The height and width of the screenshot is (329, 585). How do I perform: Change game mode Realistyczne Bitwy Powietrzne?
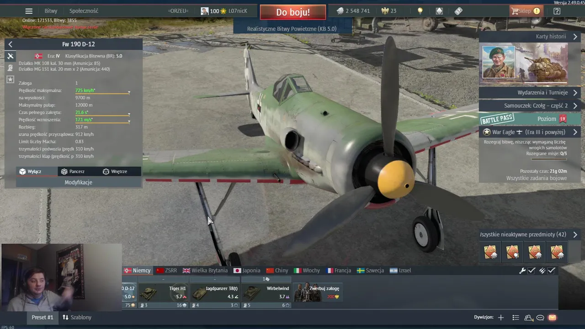292,29
